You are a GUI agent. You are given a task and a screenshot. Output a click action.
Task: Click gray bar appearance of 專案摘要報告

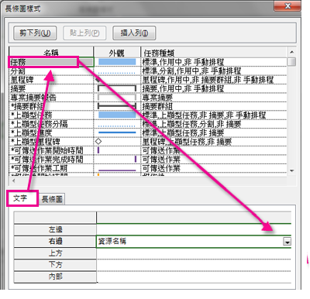pos(117,98)
